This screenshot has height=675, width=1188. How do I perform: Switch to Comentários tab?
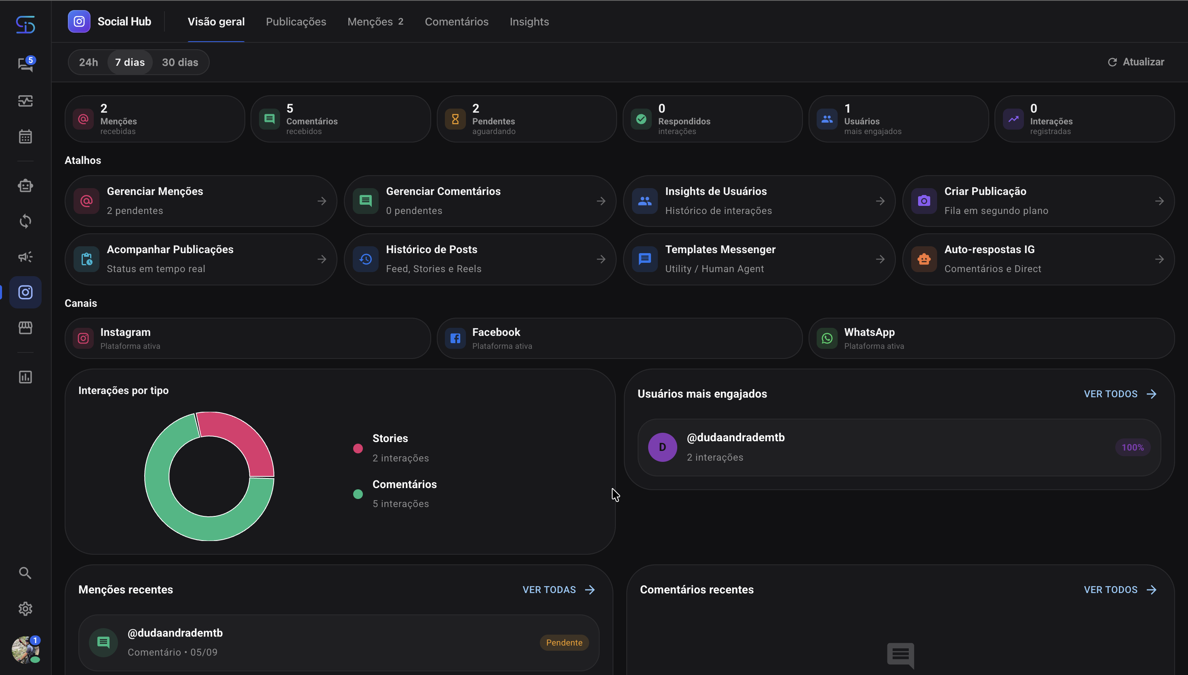pyautogui.click(x=457, y=22)
